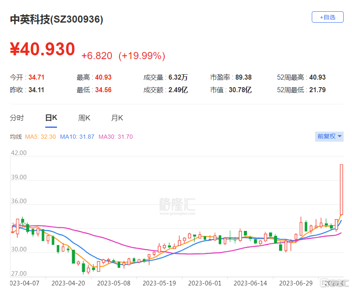
Task: Click the 2023-06-01 date axis label
Action: click(x=205, y=283)
